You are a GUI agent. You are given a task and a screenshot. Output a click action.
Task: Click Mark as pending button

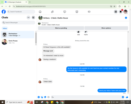point(61,28)
